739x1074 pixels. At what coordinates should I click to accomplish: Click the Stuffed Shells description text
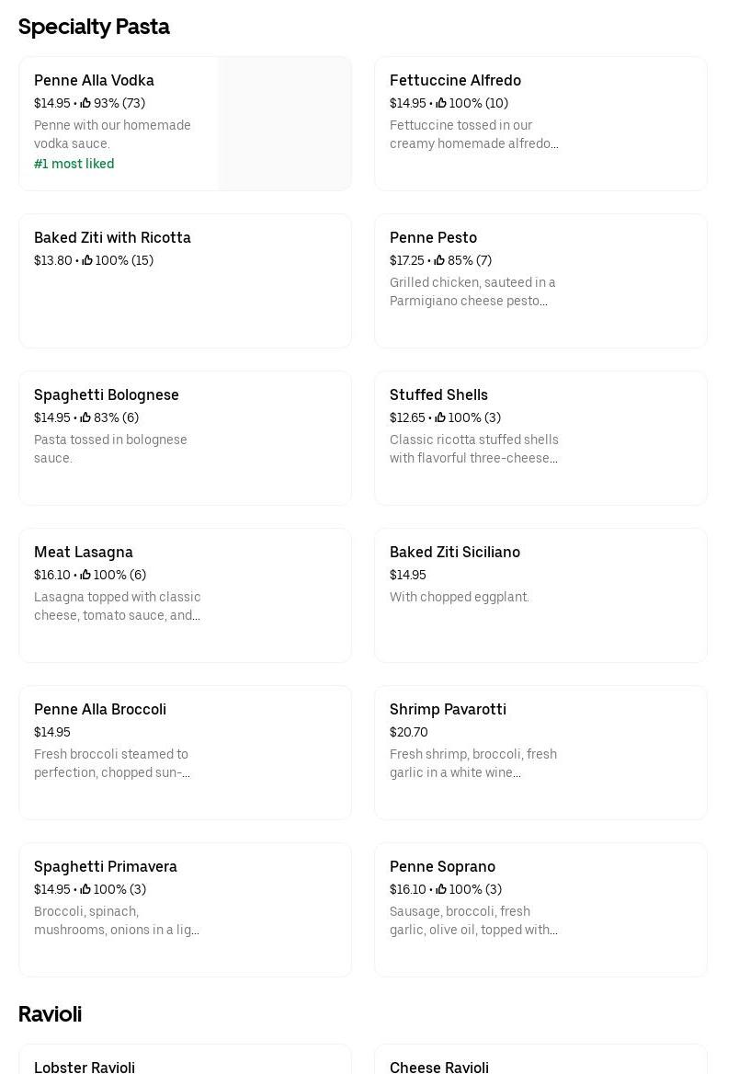point(474,450)
